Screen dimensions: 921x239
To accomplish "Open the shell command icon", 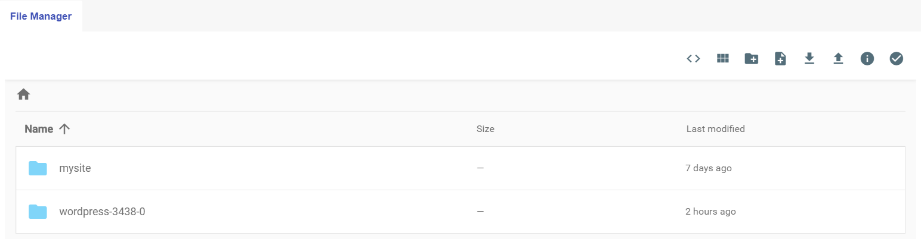I will [x=693, y=58].
